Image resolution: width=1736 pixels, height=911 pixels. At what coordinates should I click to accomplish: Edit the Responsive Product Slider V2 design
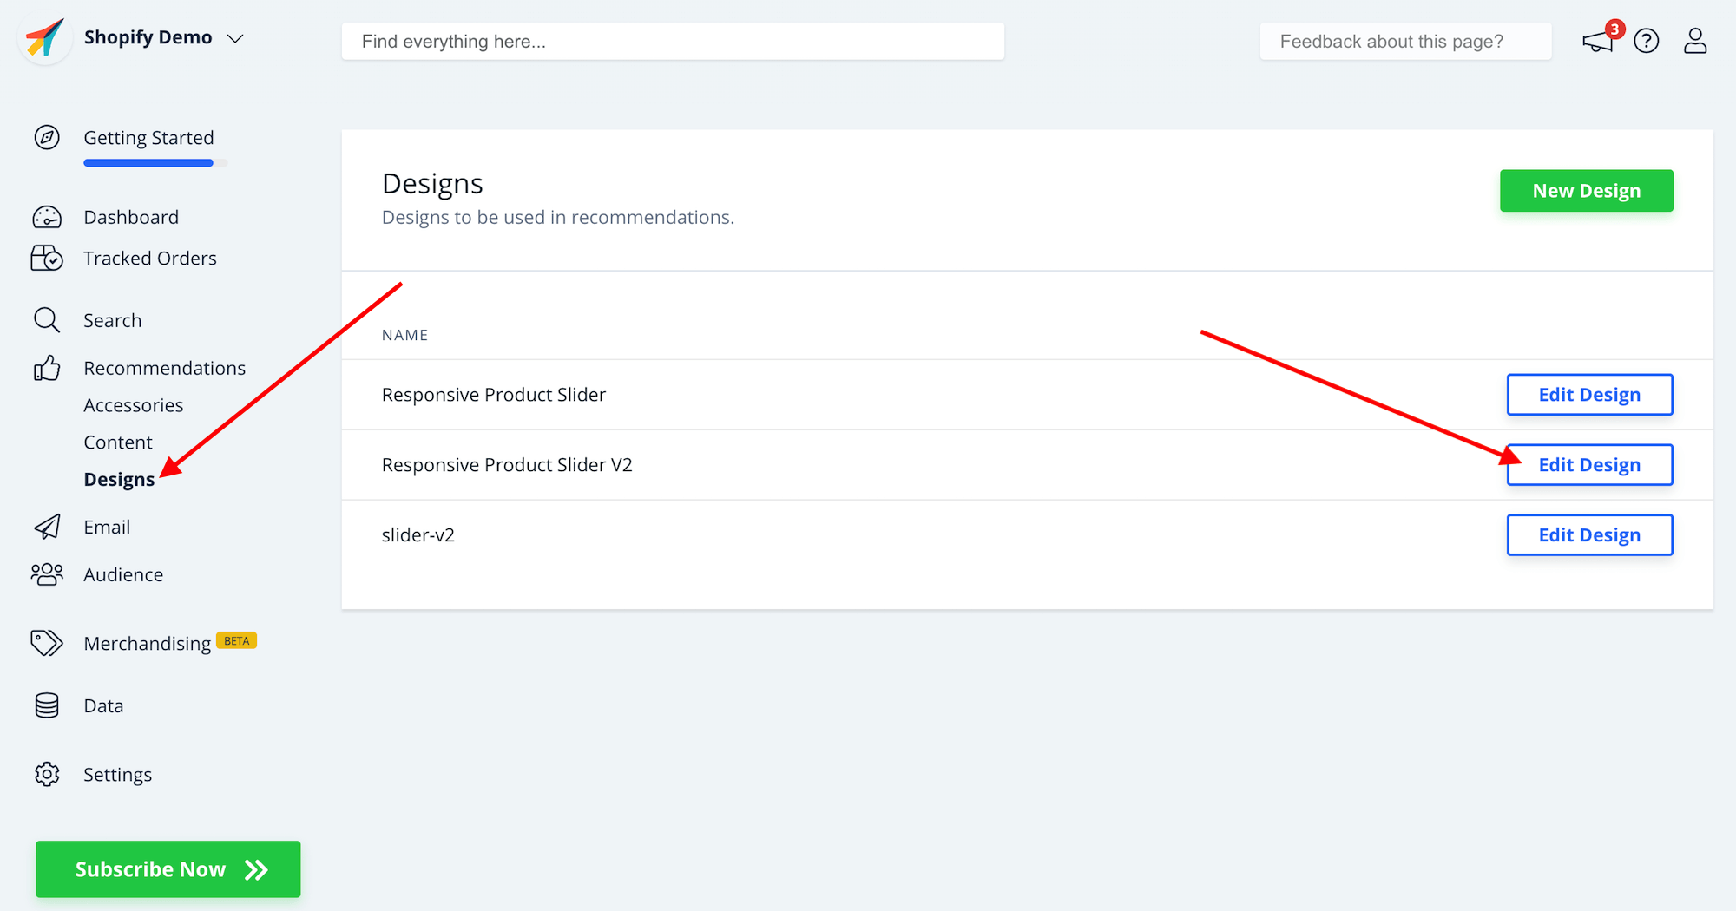1589,465
